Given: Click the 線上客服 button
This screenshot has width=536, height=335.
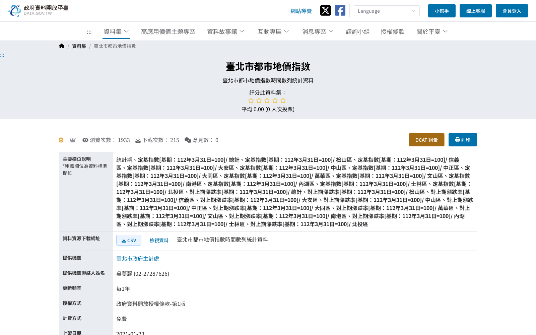Looking at the screenshot, I should pyautogui.click(x=476, y=11).
